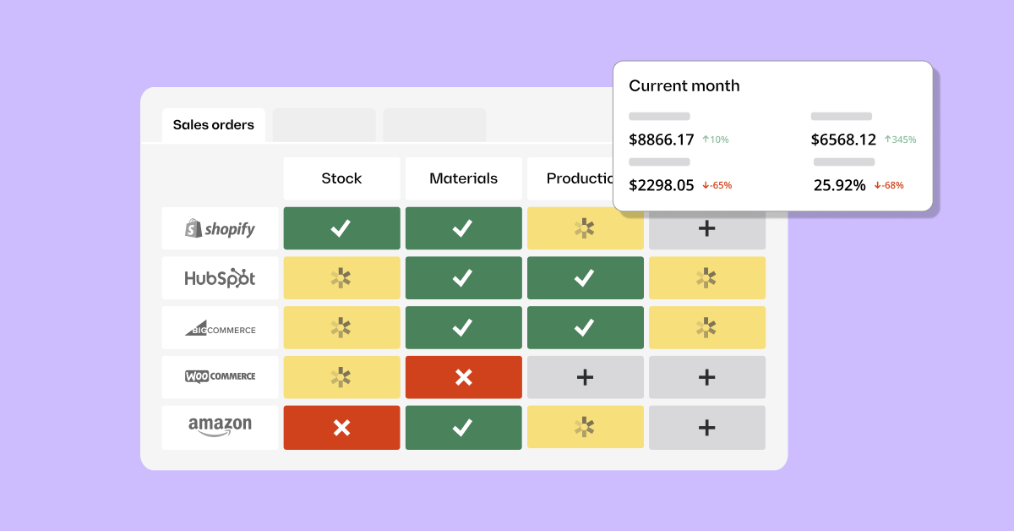Open the Sales orders tab
Image resolution: width=1014 pixels, height=531 pixels.
click(x=213, y=125)
